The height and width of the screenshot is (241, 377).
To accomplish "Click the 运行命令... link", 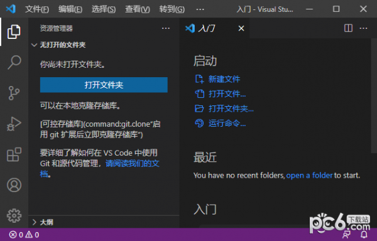I will click(227, 124).
